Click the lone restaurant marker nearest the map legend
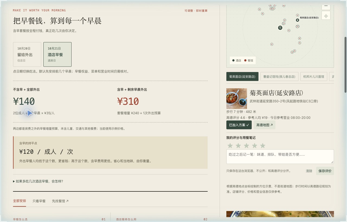 click(272, 44)
